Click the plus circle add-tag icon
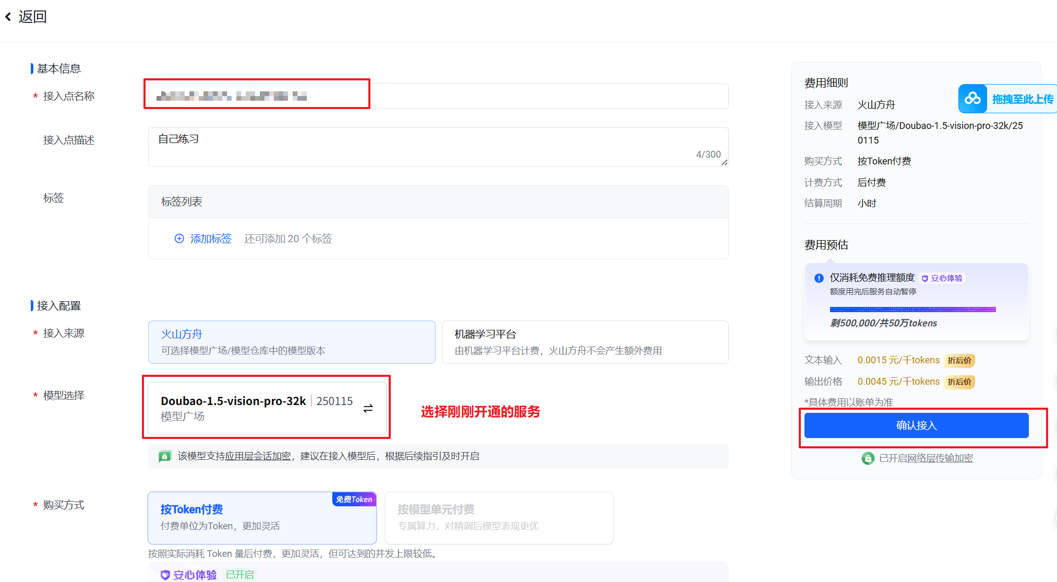The image size is (1057, 582). coord(179,239)
